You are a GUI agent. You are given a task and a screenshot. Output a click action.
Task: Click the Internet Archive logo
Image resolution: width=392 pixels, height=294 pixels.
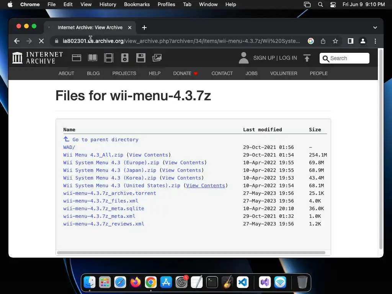[x=38, y=58]
